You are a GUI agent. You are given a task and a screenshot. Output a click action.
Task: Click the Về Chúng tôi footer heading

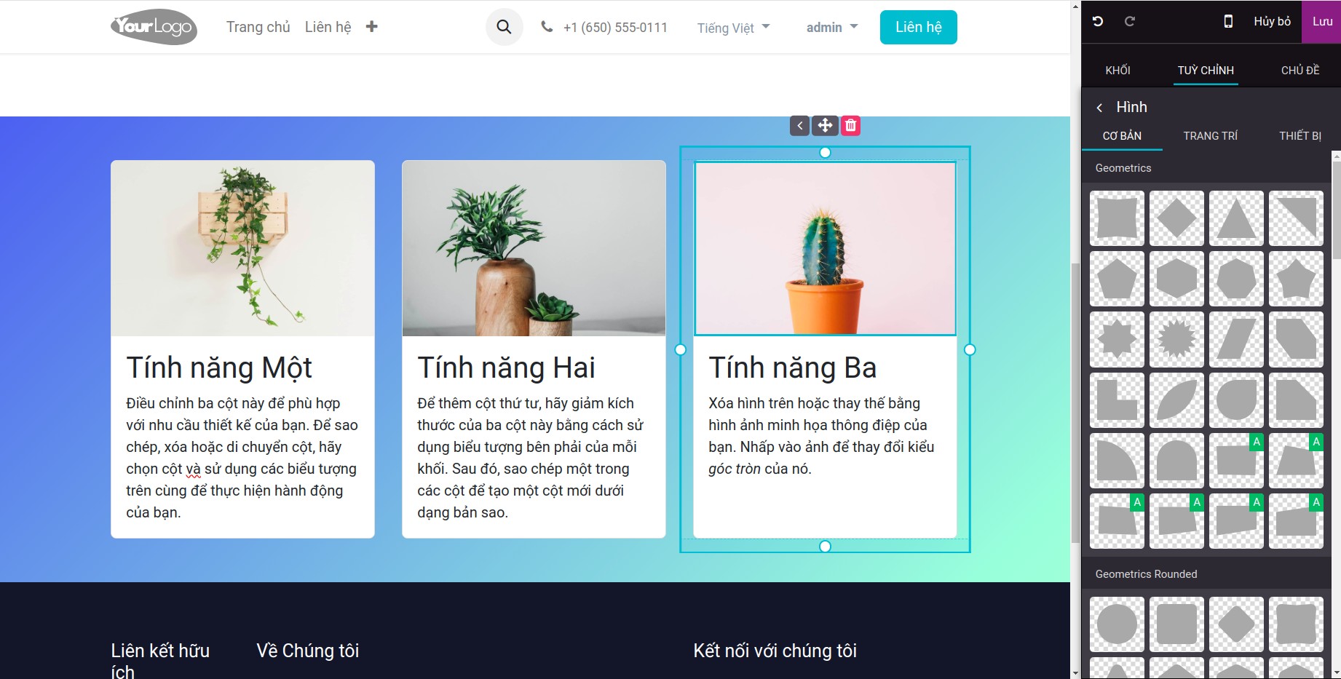click(308, 651)
